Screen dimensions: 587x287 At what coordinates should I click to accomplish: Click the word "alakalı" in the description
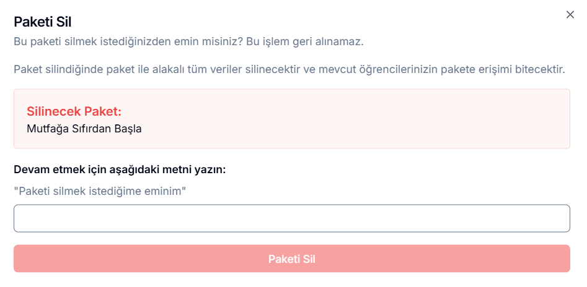(166, 68)
